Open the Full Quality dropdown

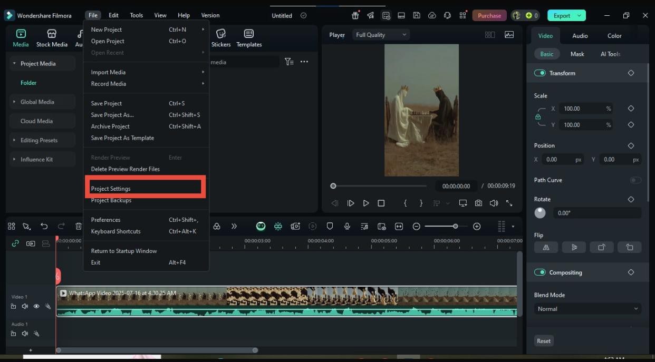(x=381, y=35)
